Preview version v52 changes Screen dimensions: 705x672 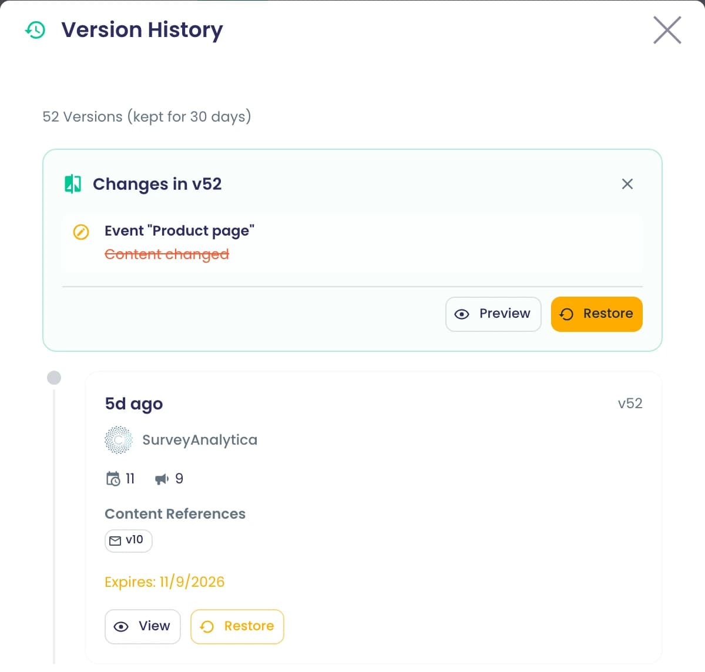click(x=493, y=314)
